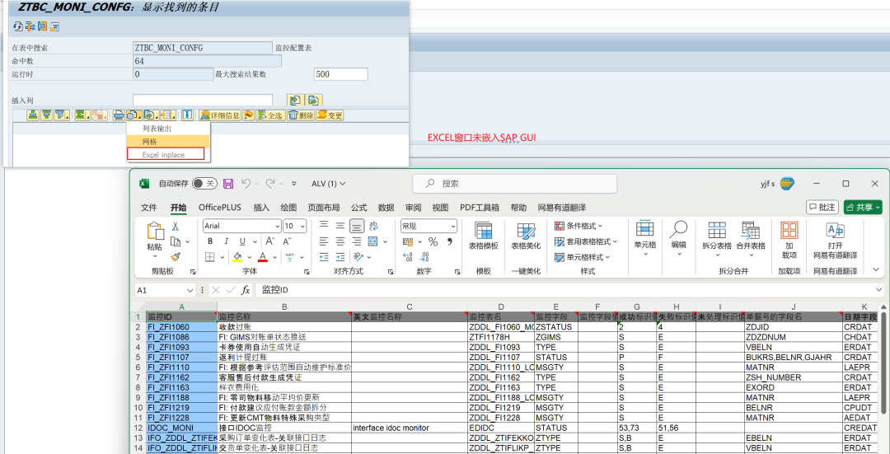Click the SAP refresh icon in top toolbar

pos(17,26)
